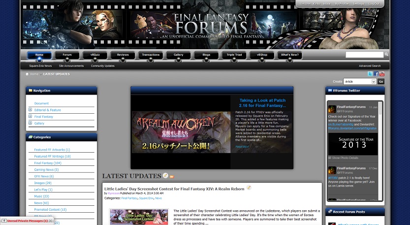Open the Triple Triad tab
The width and height of the screenshot is (410, 225).
[x=234, y=55]
